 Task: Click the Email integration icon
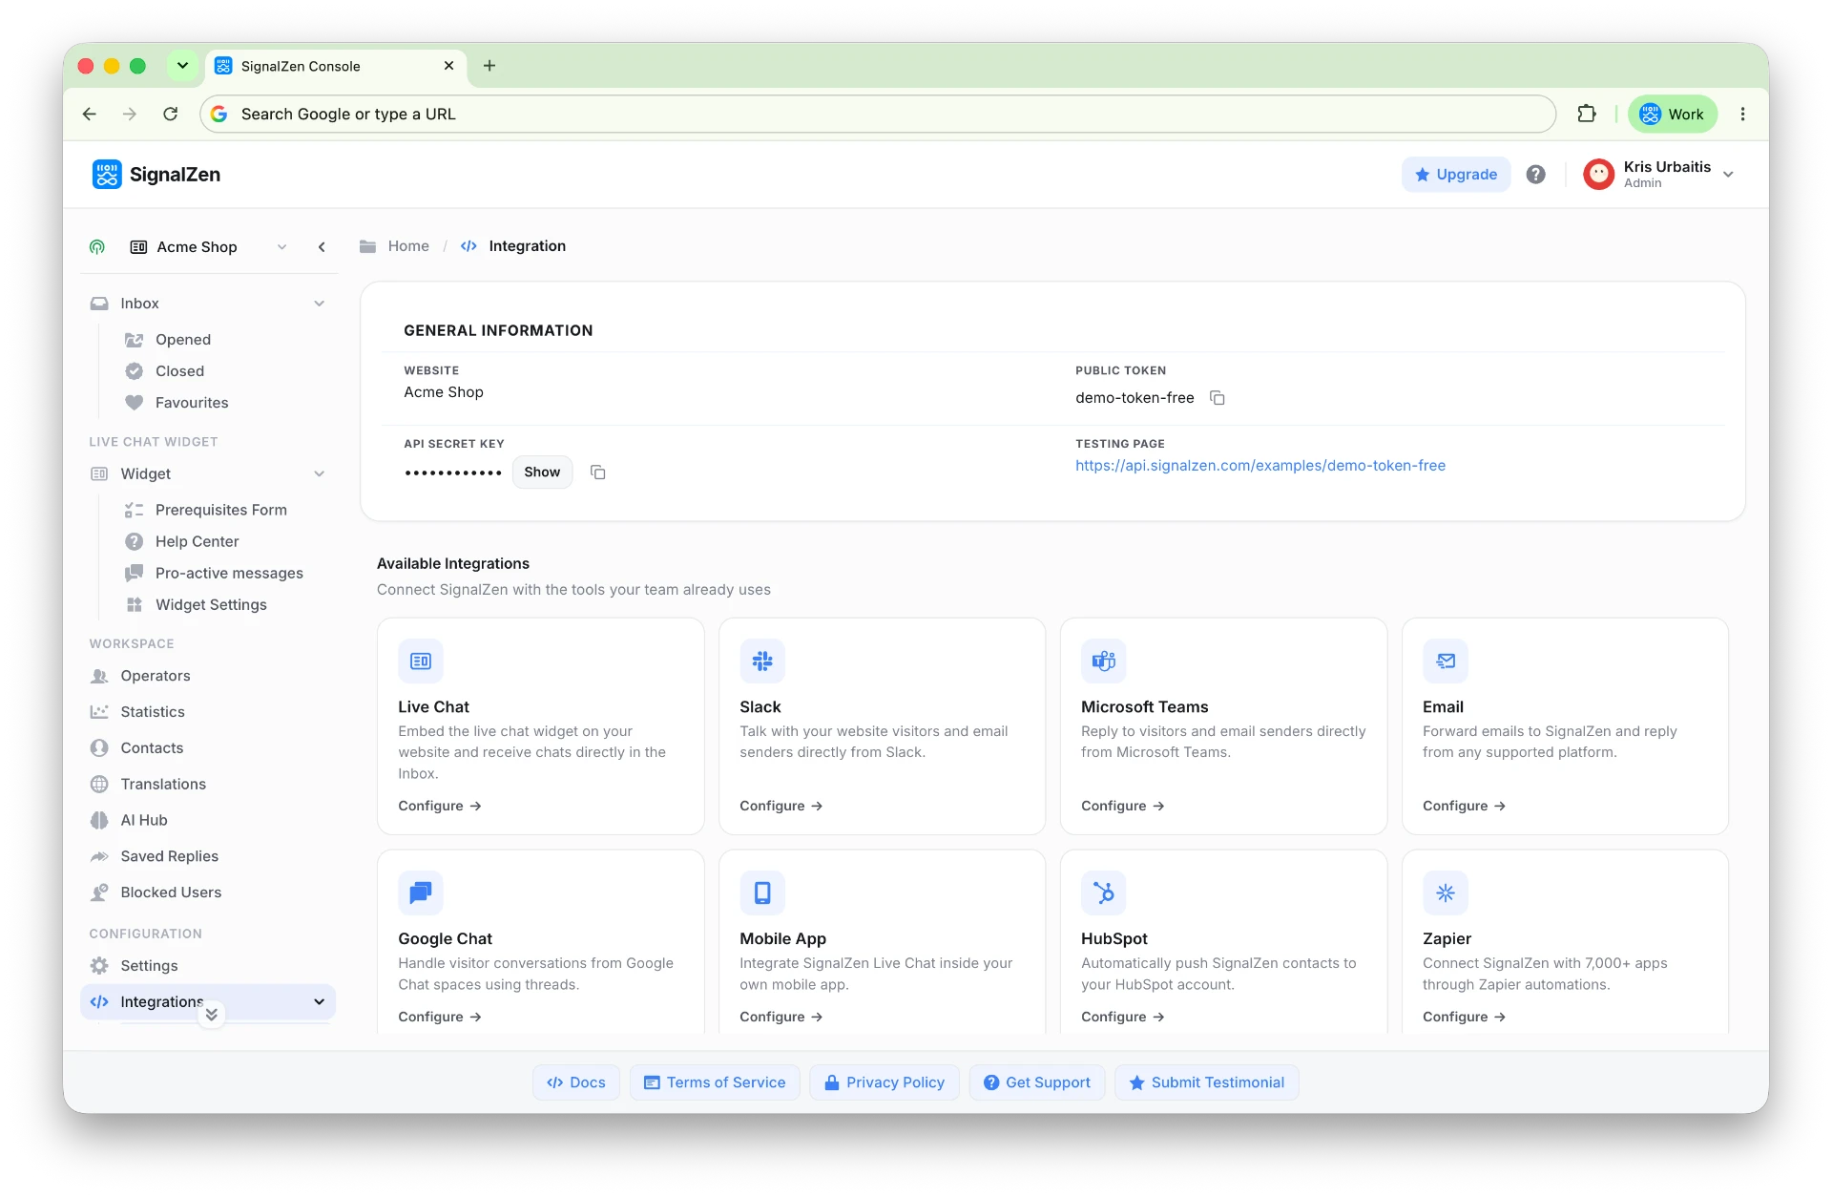pos(1446,661)
